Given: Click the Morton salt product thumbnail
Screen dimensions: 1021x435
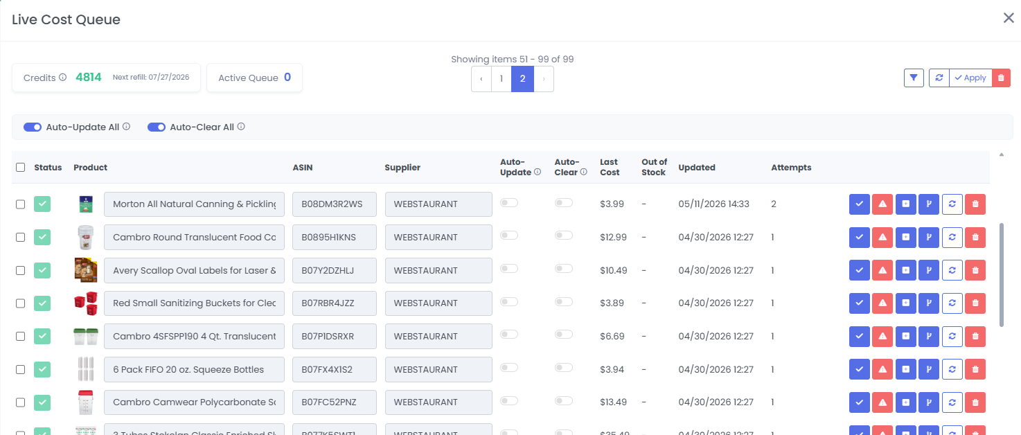Looking at the screenshot, I should pyautogui.click(x=86, y=204).
